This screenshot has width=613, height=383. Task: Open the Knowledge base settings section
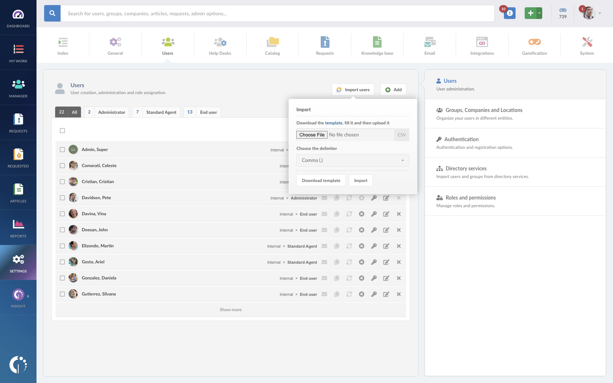click(377, 45)
